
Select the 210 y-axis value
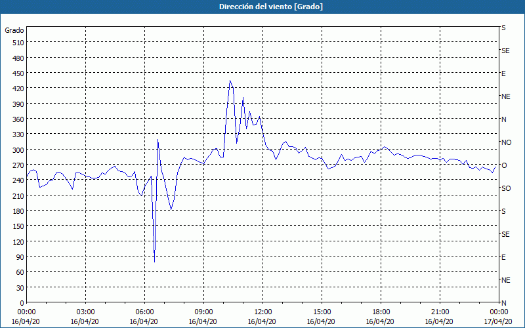[19, 195]
